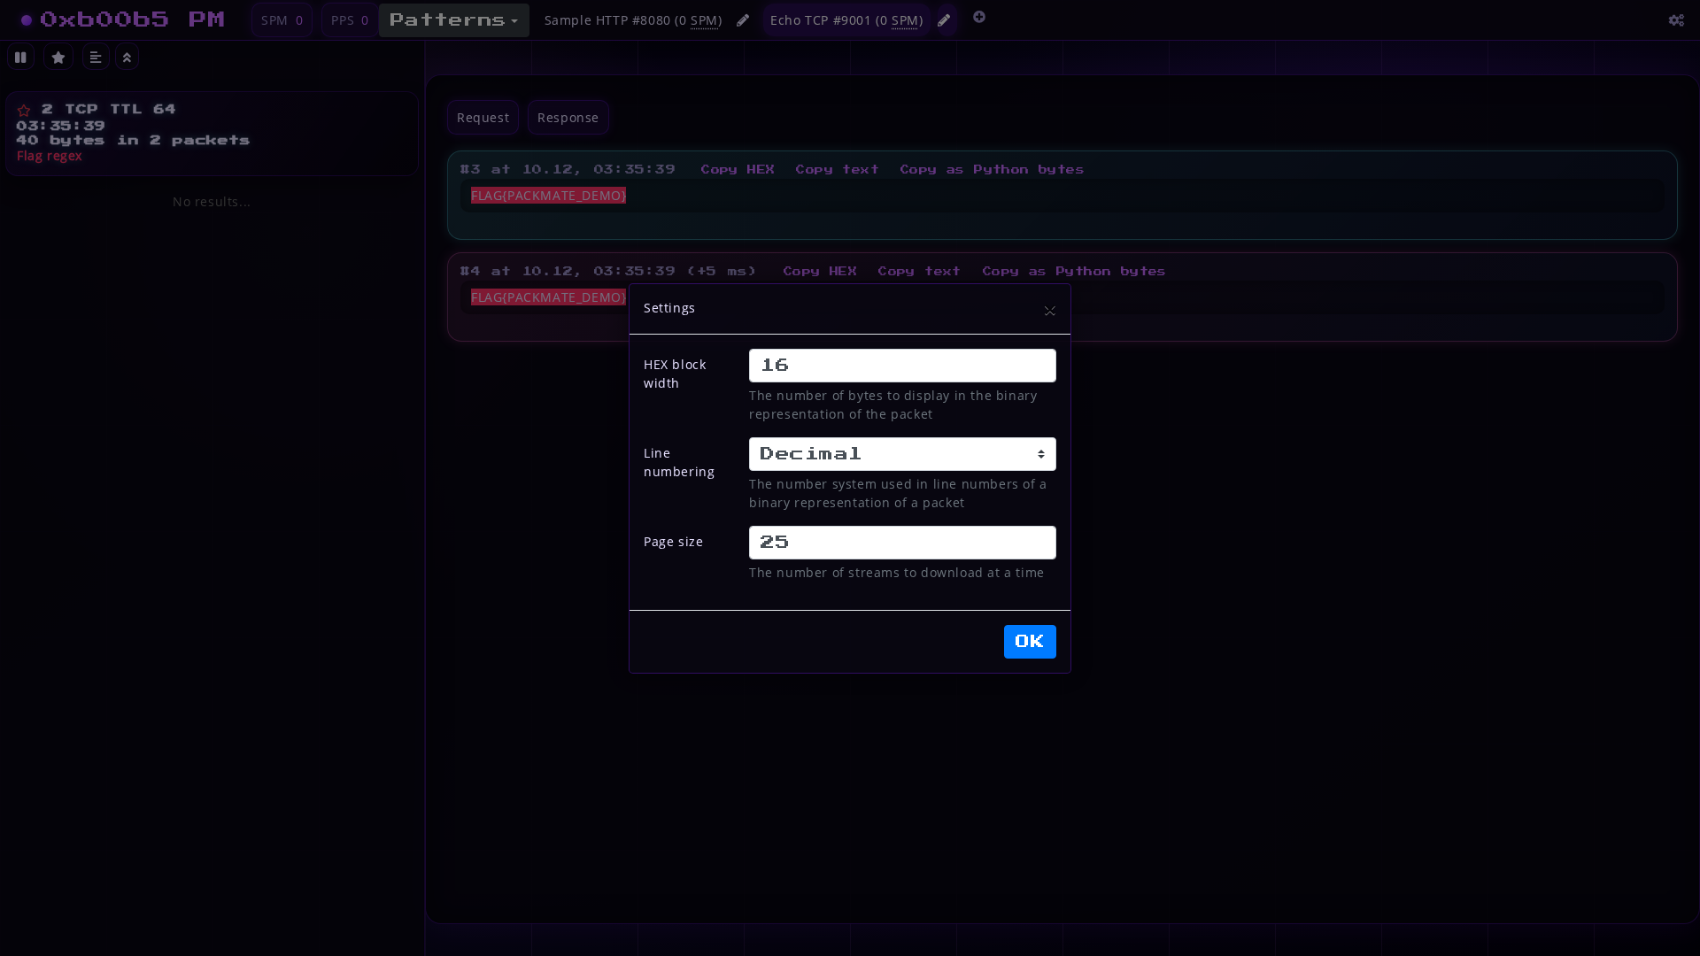Open the settings gear in the top right
This screenshot has height=956, width=1700.
(x=1676, y=21)
